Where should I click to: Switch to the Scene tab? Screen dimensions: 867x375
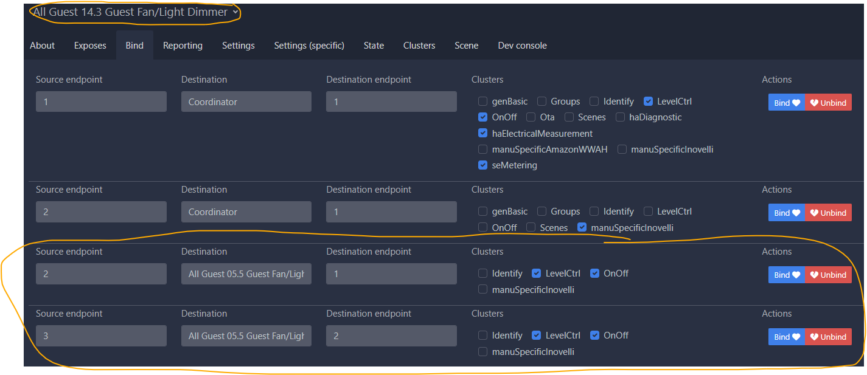tap(466, 46)
